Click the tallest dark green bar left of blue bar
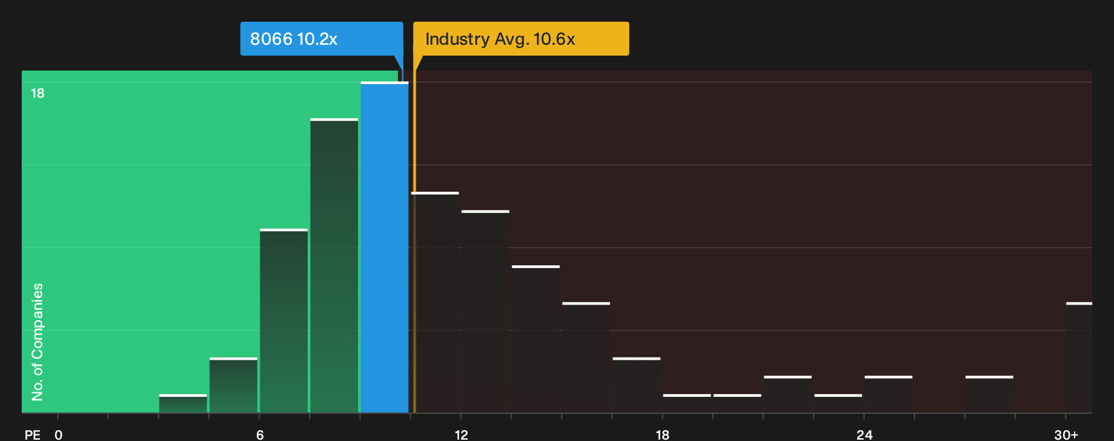Image resolution: width=1114 pixels, height=441 pixels. pos(334,265)
